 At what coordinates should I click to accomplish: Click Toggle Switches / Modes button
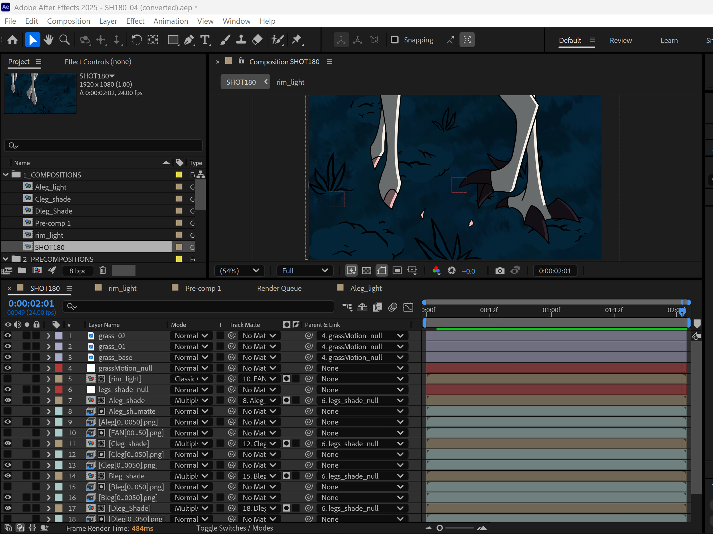[234, 528]
